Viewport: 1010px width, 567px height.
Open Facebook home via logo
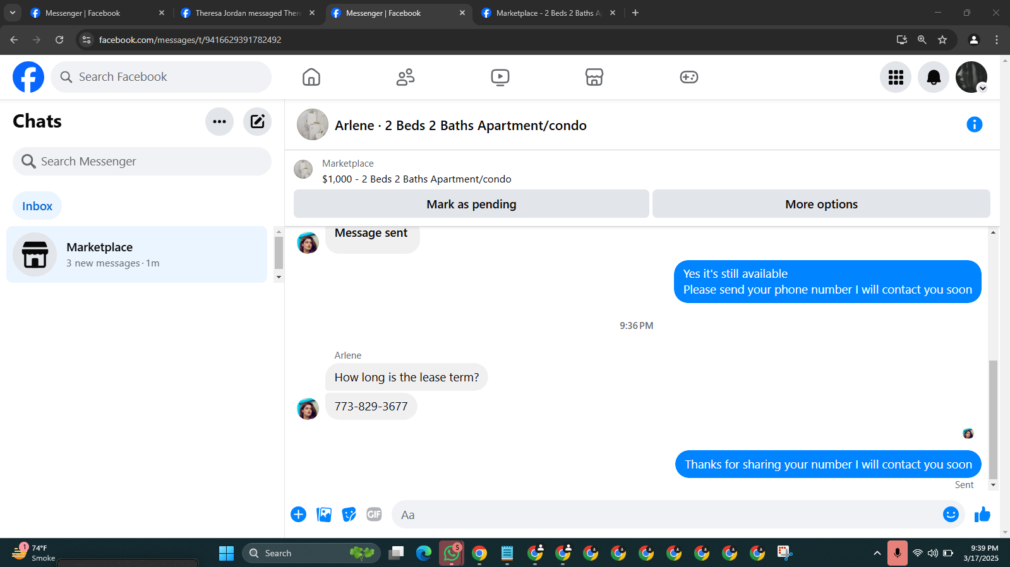28,77
